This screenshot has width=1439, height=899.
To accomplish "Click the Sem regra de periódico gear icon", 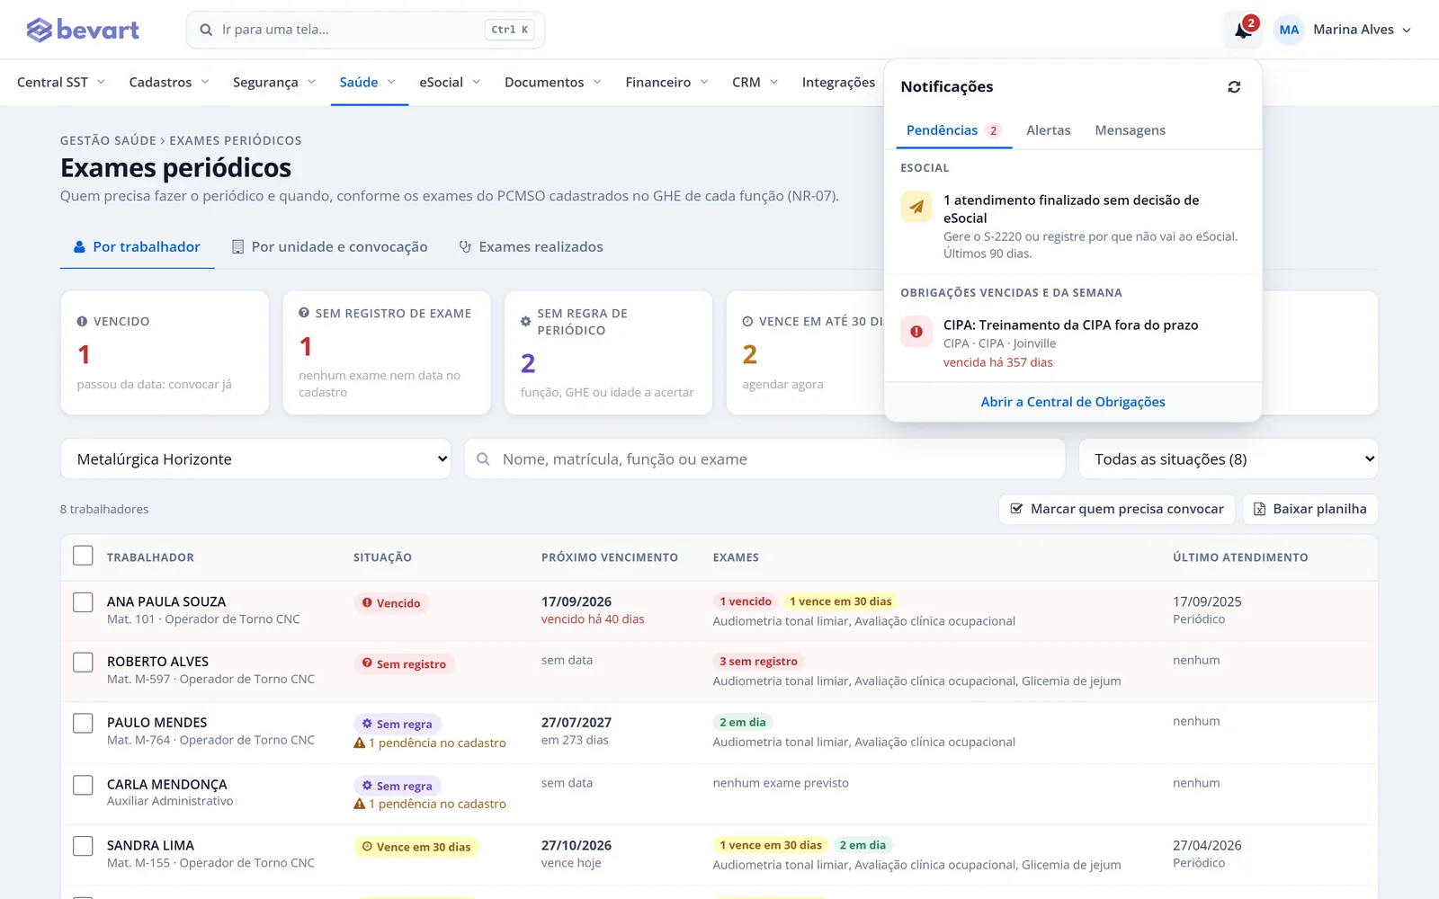I will tap(526, 322).
